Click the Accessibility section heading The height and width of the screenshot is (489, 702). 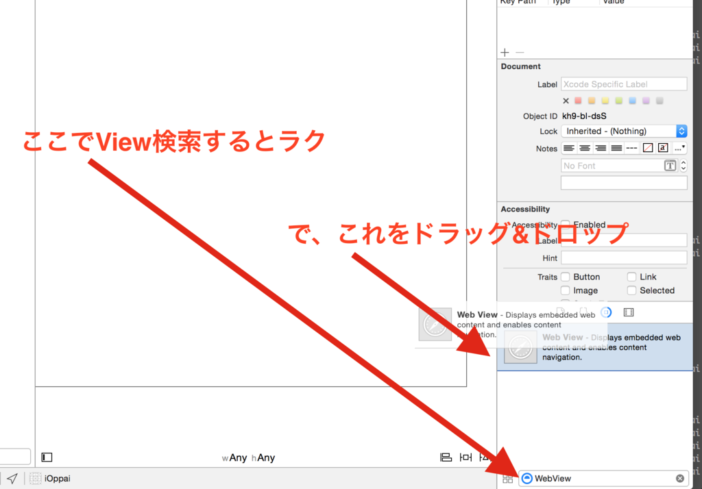tap(525, 209)
